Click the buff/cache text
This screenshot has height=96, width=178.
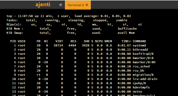point(127,29)
